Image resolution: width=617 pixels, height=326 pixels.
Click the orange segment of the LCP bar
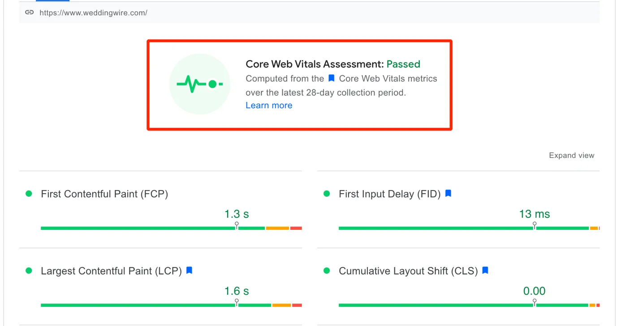(281, 305)
